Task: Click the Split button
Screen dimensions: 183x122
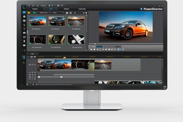Action: pyautogui.click(x=33, y=54)
